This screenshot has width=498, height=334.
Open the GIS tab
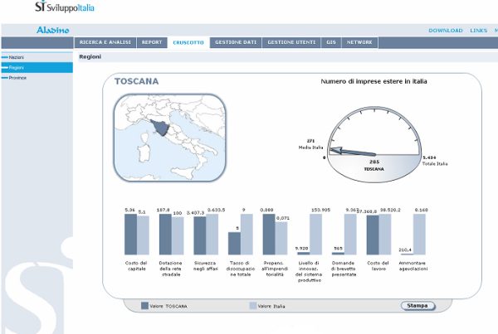tap(330, 42)
